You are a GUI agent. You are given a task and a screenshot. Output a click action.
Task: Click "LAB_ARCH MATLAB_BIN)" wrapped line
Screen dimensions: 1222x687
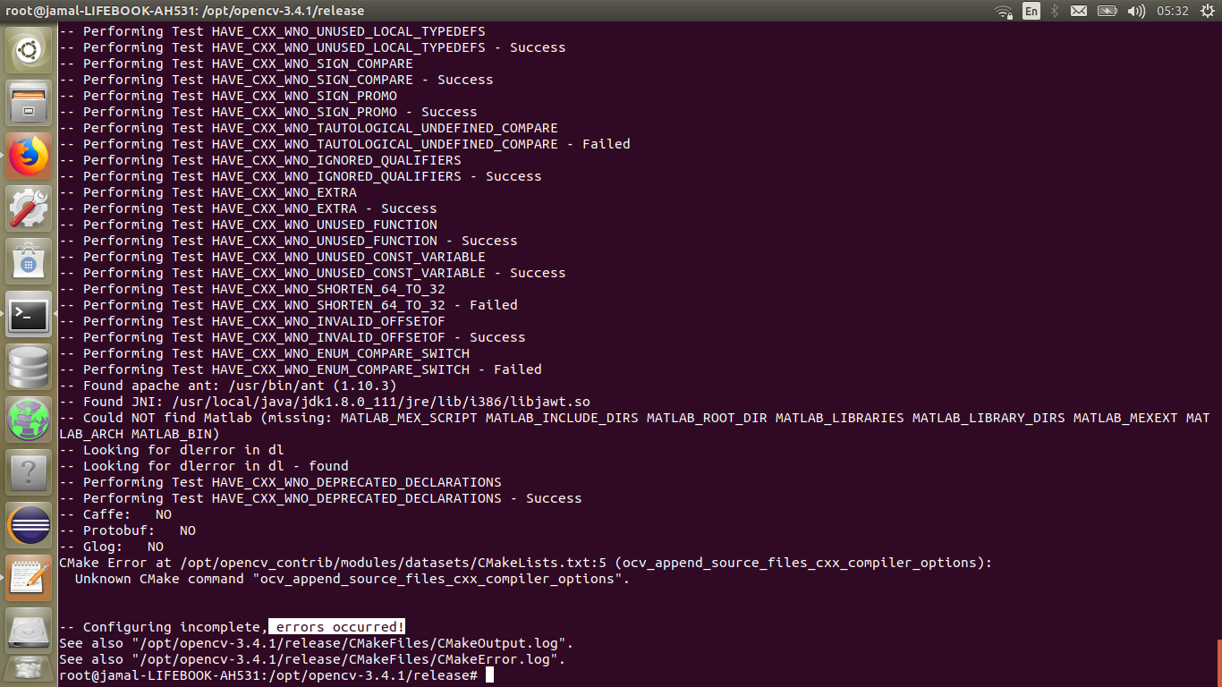coord(140,434)
